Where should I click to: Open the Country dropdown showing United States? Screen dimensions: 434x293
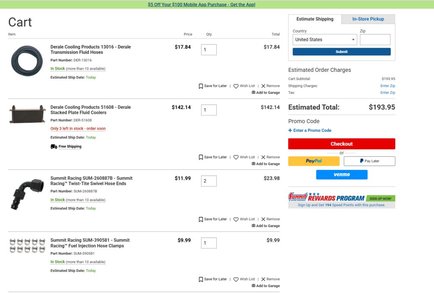coord(325,39)
